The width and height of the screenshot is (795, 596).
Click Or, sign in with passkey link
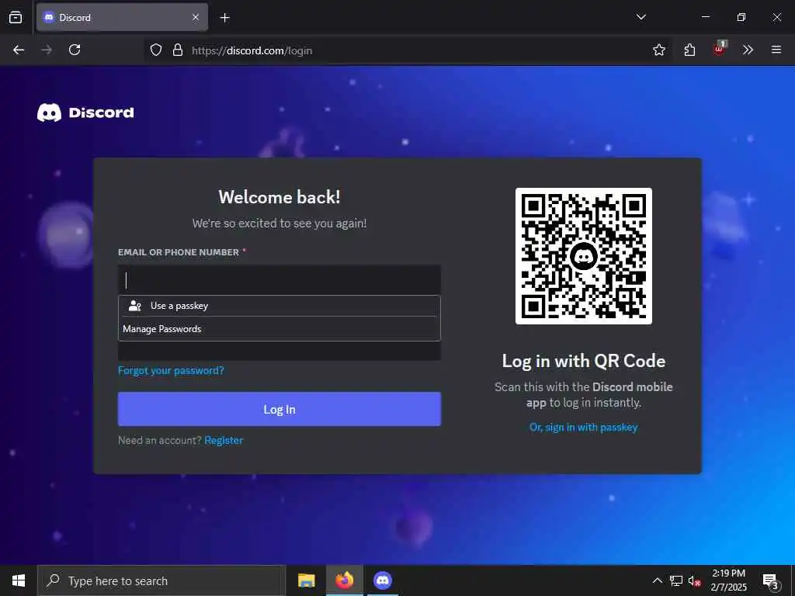[x=584, y=428]
